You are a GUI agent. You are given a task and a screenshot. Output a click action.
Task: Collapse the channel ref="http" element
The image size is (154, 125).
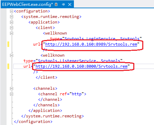[x=11, y=94]
